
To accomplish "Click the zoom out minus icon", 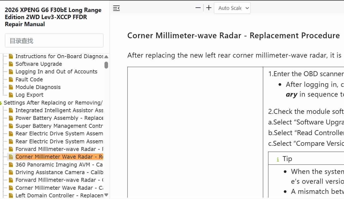I will [198, 8].
